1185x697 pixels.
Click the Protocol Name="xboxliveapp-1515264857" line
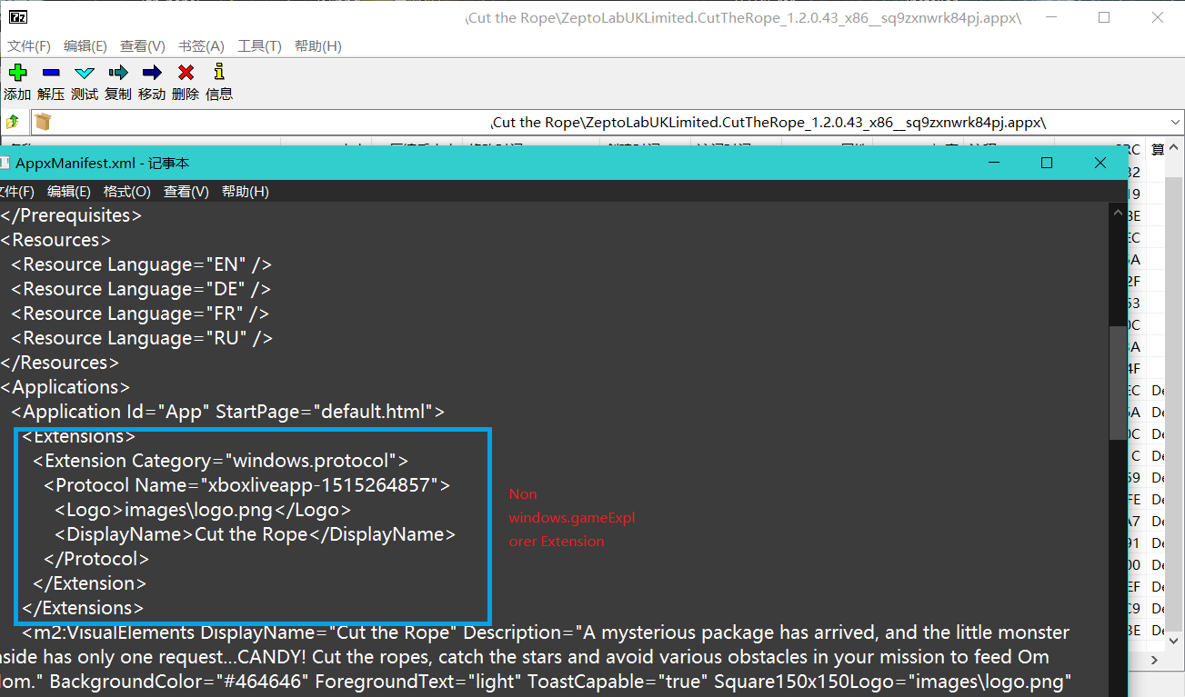[x=246, y=485]
